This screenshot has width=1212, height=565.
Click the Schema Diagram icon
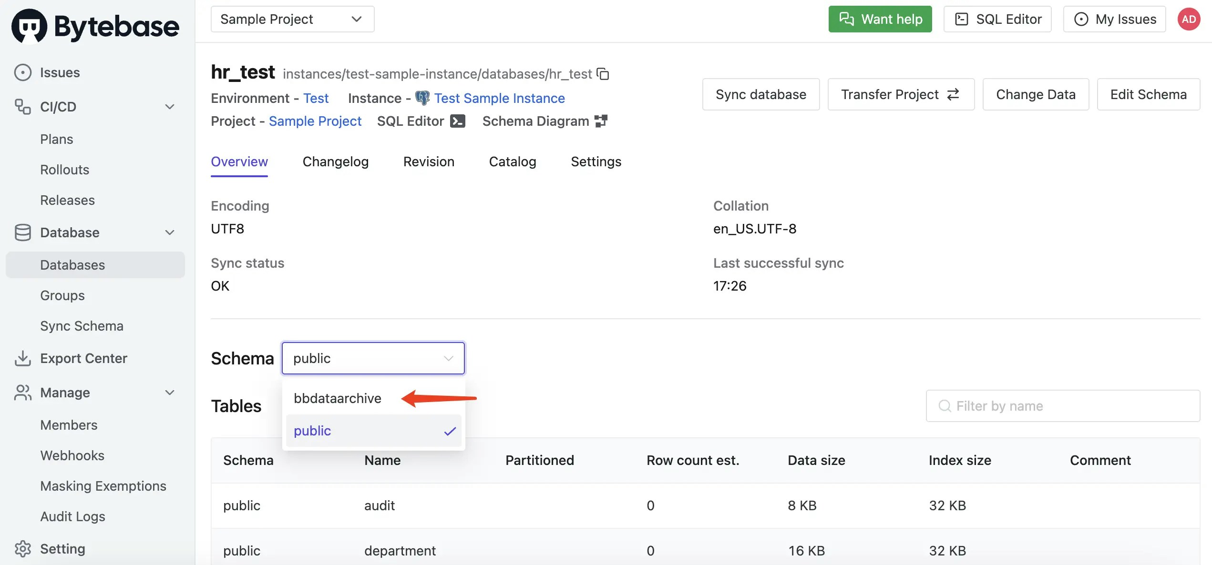click(x=602, y=121)
